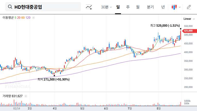Click the 8월 month axis label
This screenshot has height=111, width=197.
159,108
